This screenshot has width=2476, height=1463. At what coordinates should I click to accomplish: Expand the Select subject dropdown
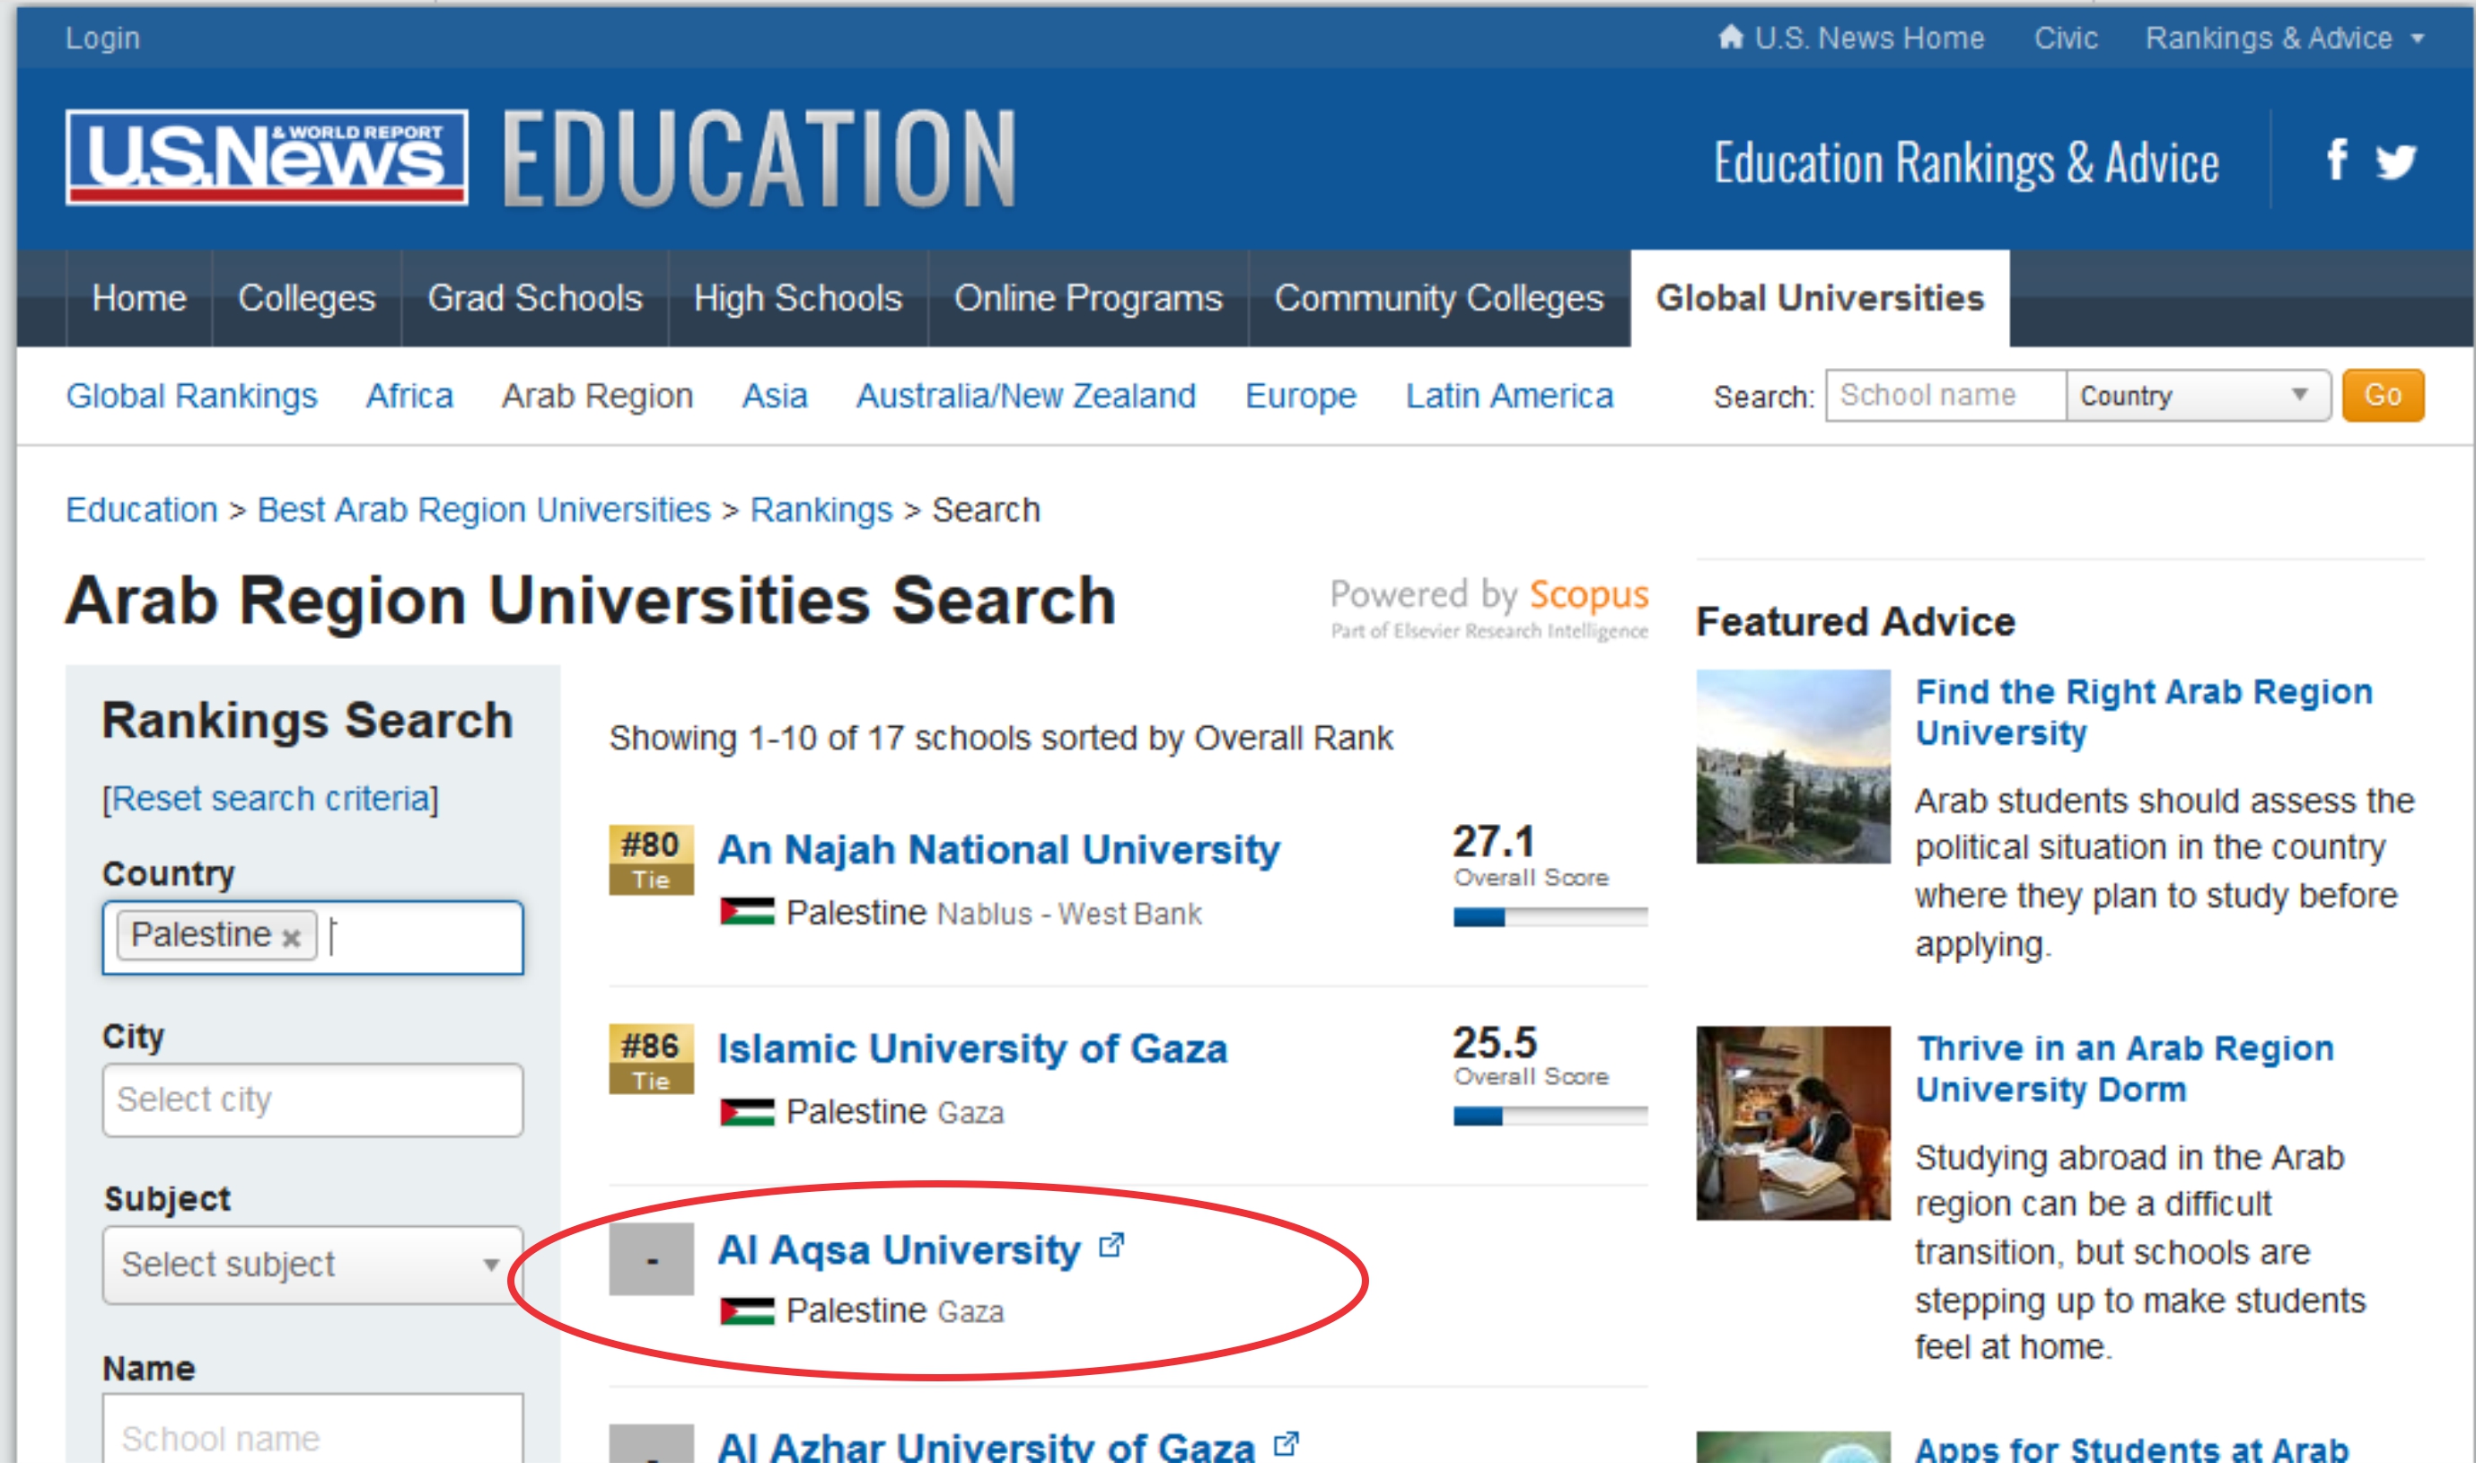click(x=312, y=1265)
